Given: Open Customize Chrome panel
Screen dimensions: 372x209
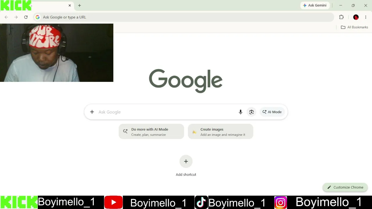Looking at the screenshot, I should click(x=345, y=187).
